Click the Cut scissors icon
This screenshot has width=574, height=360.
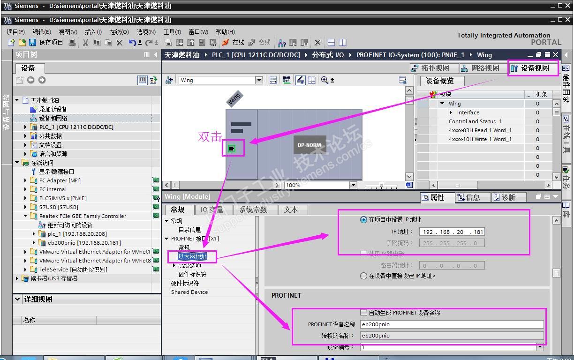pos(85,43)
